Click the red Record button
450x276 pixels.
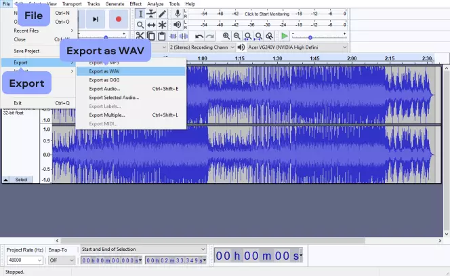tap(118, 19)
